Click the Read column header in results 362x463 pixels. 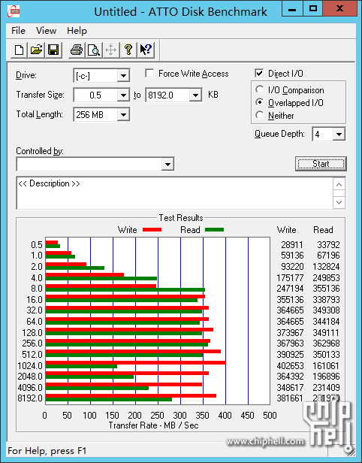(x=323, y=230)
